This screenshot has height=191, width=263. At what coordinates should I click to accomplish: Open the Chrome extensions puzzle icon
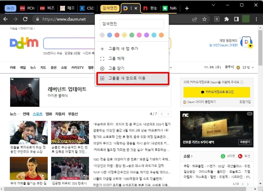(227, 18)
